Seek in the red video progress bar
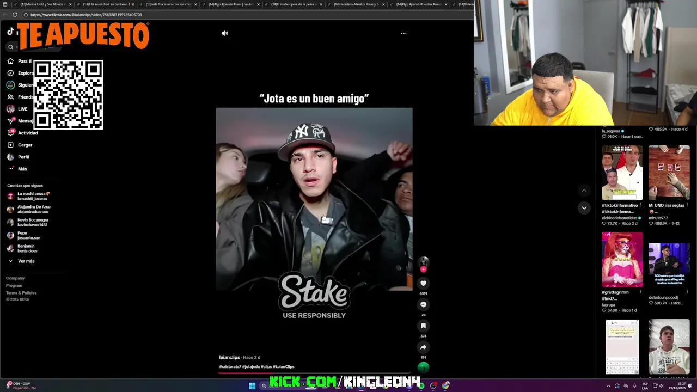Image resolution: width=697 pixels, height=392 pixels. (314, 373)
